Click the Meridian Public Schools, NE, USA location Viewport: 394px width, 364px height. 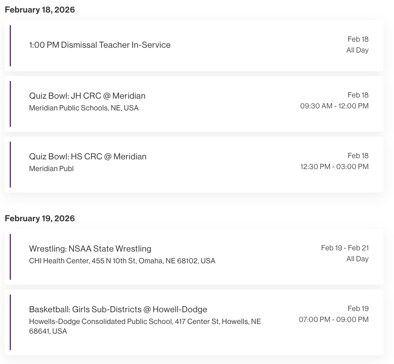84,108
